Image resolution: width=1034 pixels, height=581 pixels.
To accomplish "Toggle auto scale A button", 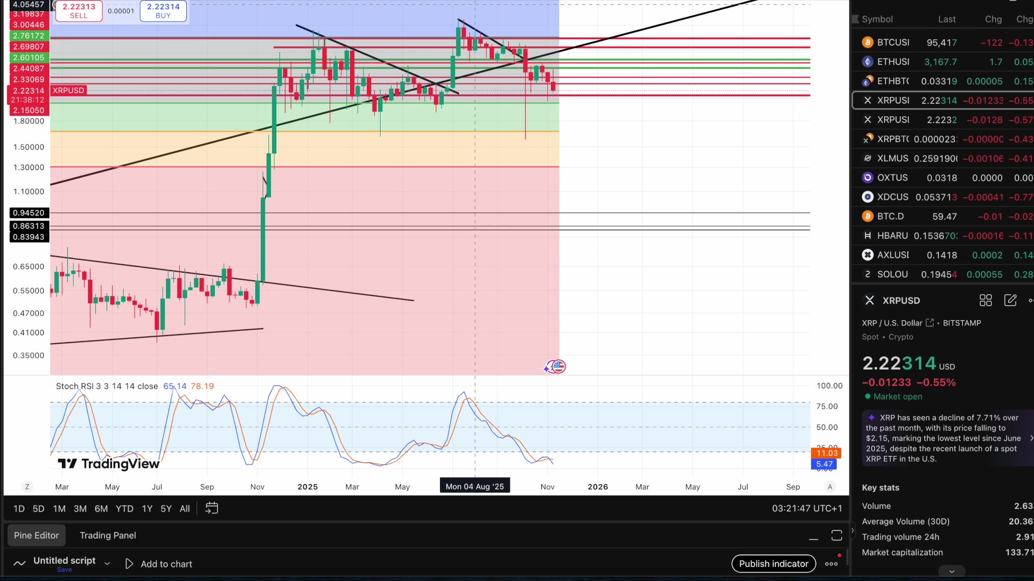I will [x=830, y=487].
